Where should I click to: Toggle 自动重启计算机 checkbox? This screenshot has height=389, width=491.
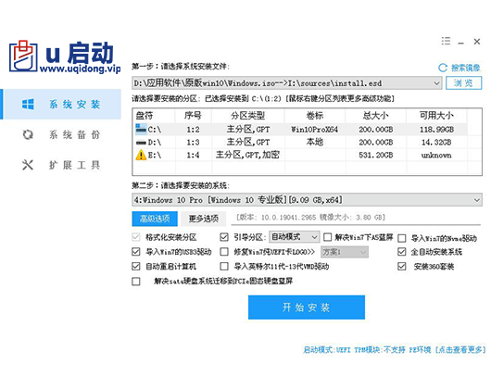[x=136, y=267]
